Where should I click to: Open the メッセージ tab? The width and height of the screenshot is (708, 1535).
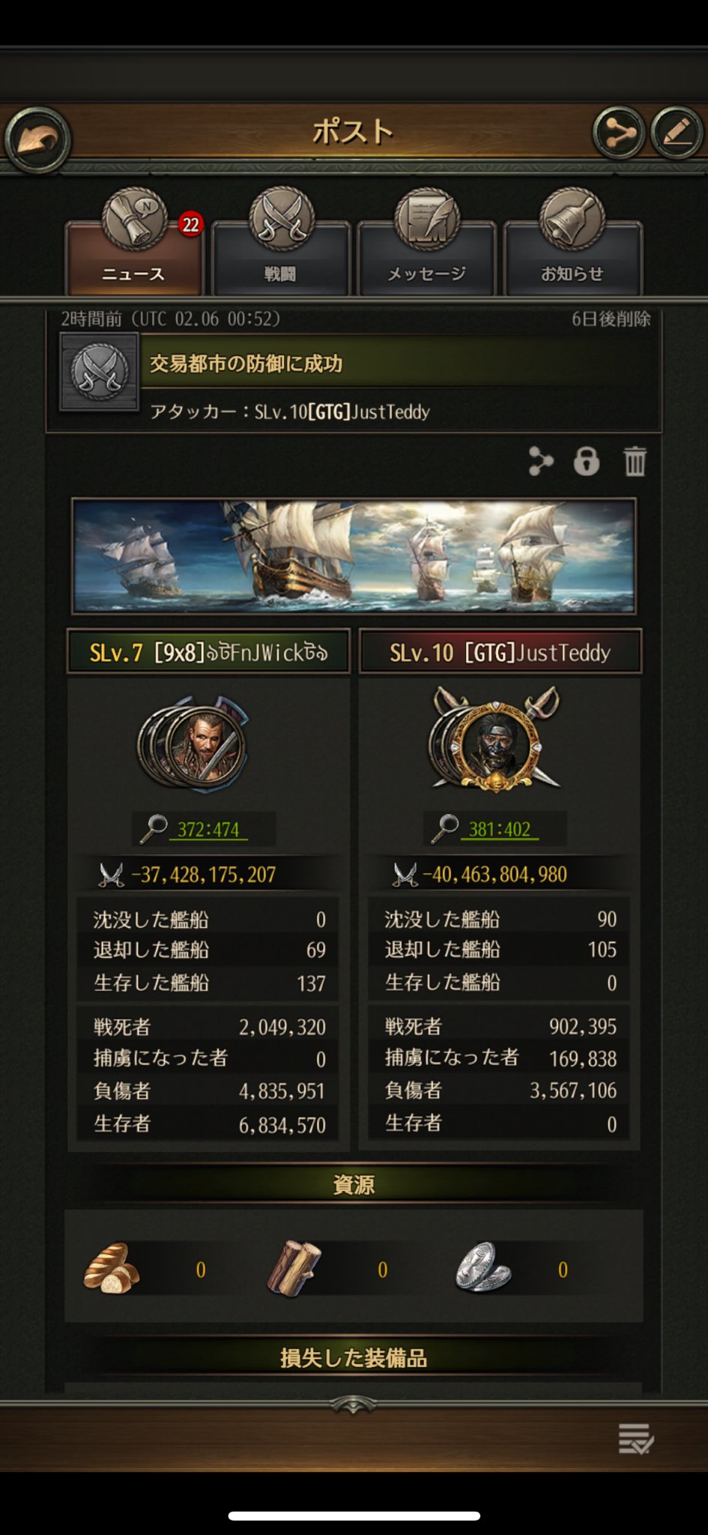(x=426, y=245)
